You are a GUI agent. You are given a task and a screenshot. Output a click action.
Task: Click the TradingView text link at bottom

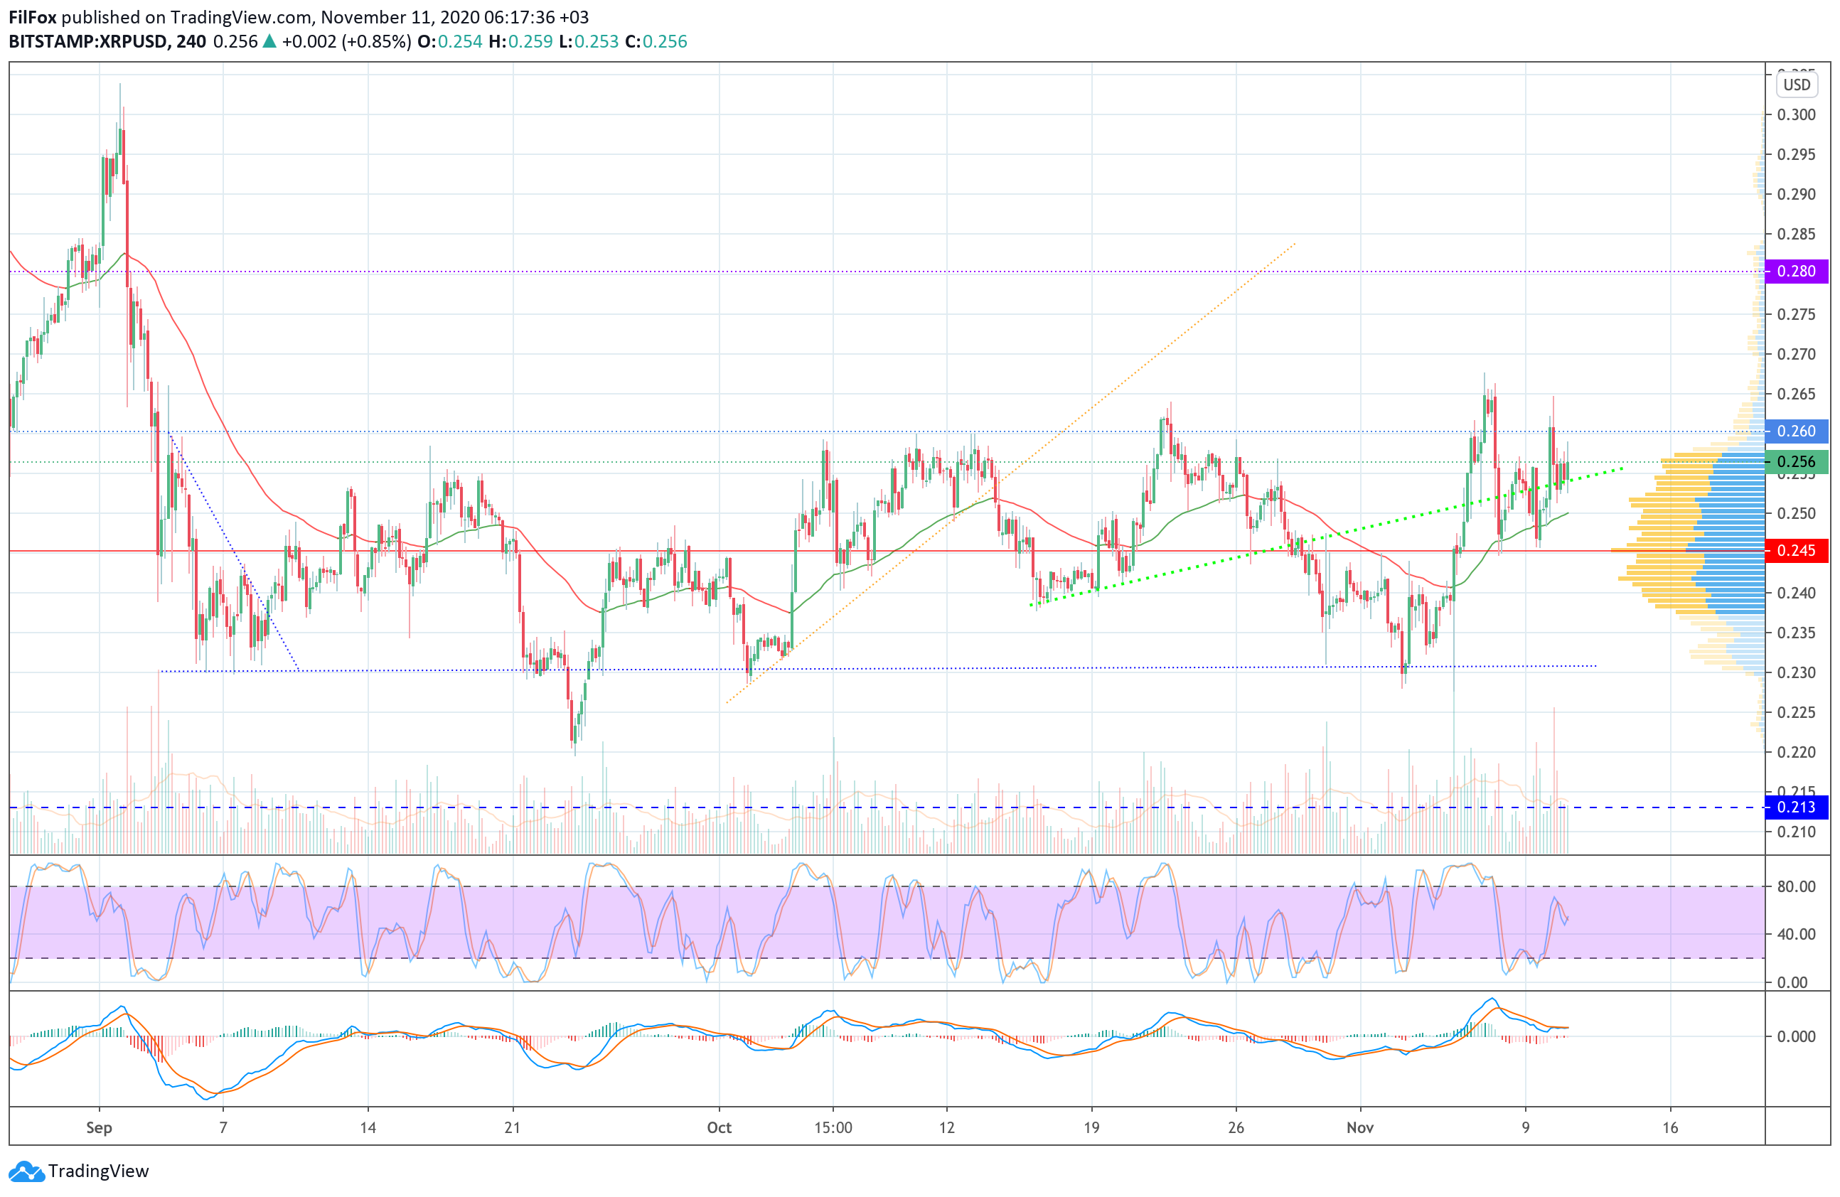pyautogui.click(x=98, y=1171)
